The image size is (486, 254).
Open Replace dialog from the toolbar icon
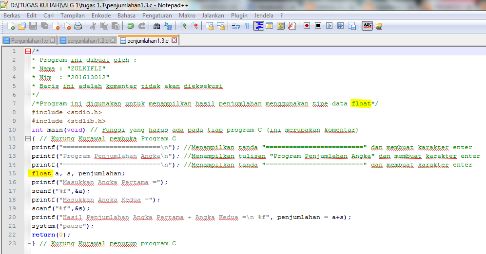(x=168, y=26)
